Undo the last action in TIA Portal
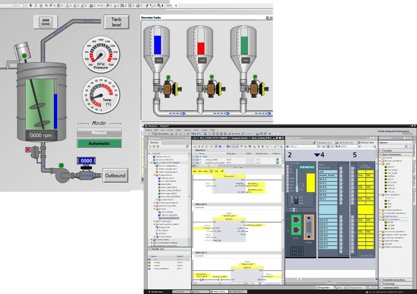Viewport: 417px width, 294px height. tap(192, 134)
